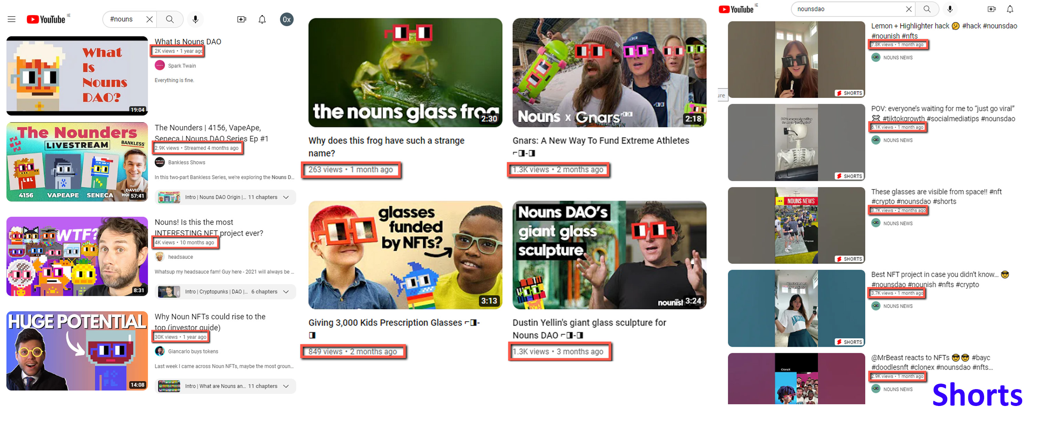The height and width of the screenshot is (429, 1043).
Task: Start voice search beside #nouns field
Action: tap(196, 19)
